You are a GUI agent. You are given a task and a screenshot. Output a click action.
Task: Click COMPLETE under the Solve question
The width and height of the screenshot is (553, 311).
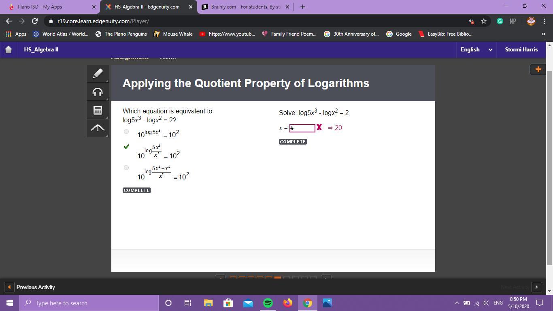click(x=293, y=142)
